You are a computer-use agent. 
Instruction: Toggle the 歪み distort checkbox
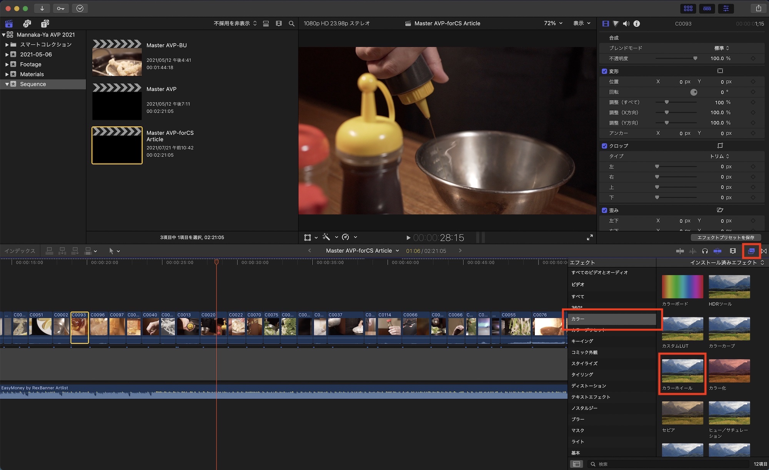(x=604, y=210)
